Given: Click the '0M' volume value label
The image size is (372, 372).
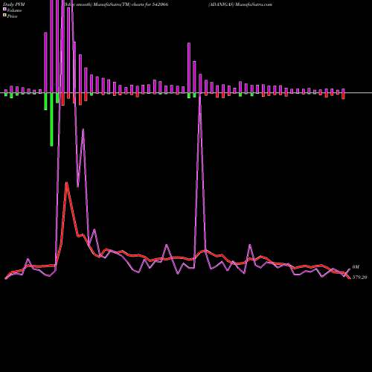Looking at the screenshot, I should coord(356,267).
